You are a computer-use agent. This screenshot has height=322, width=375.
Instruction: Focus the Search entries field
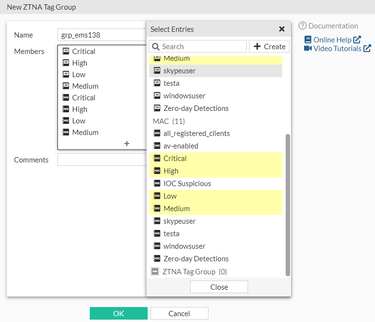[x=203, y=47]
